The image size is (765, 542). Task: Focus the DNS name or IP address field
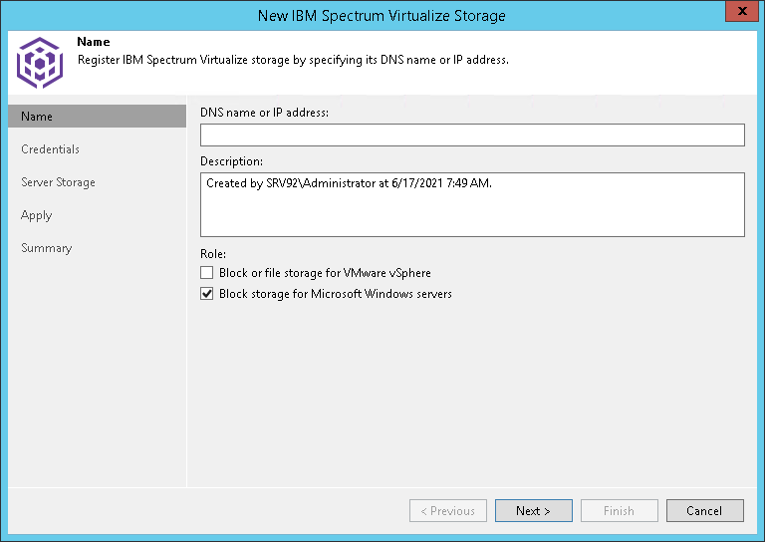pyautogui.click(x=472, y=135)
